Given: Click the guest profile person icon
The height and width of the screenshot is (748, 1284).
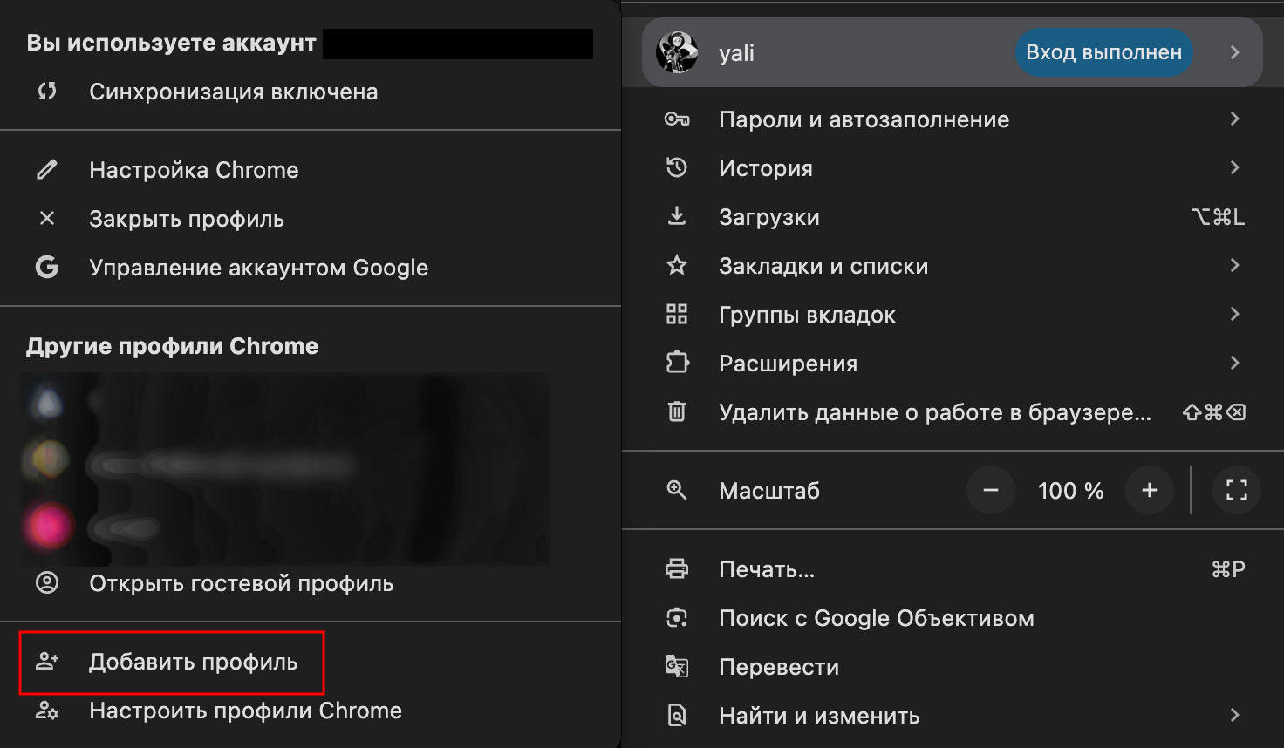Looking at the screenshot, I should click(x=47, y=582).
